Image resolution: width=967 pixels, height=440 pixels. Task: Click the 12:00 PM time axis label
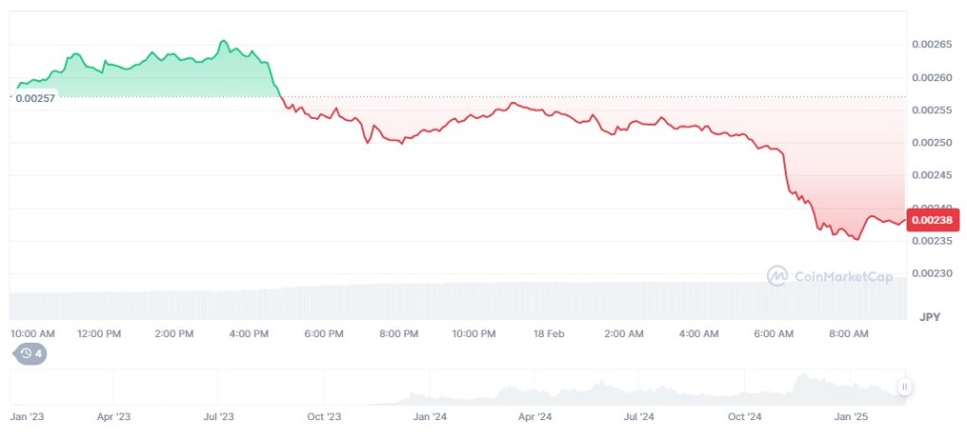[x=99, y=334]
